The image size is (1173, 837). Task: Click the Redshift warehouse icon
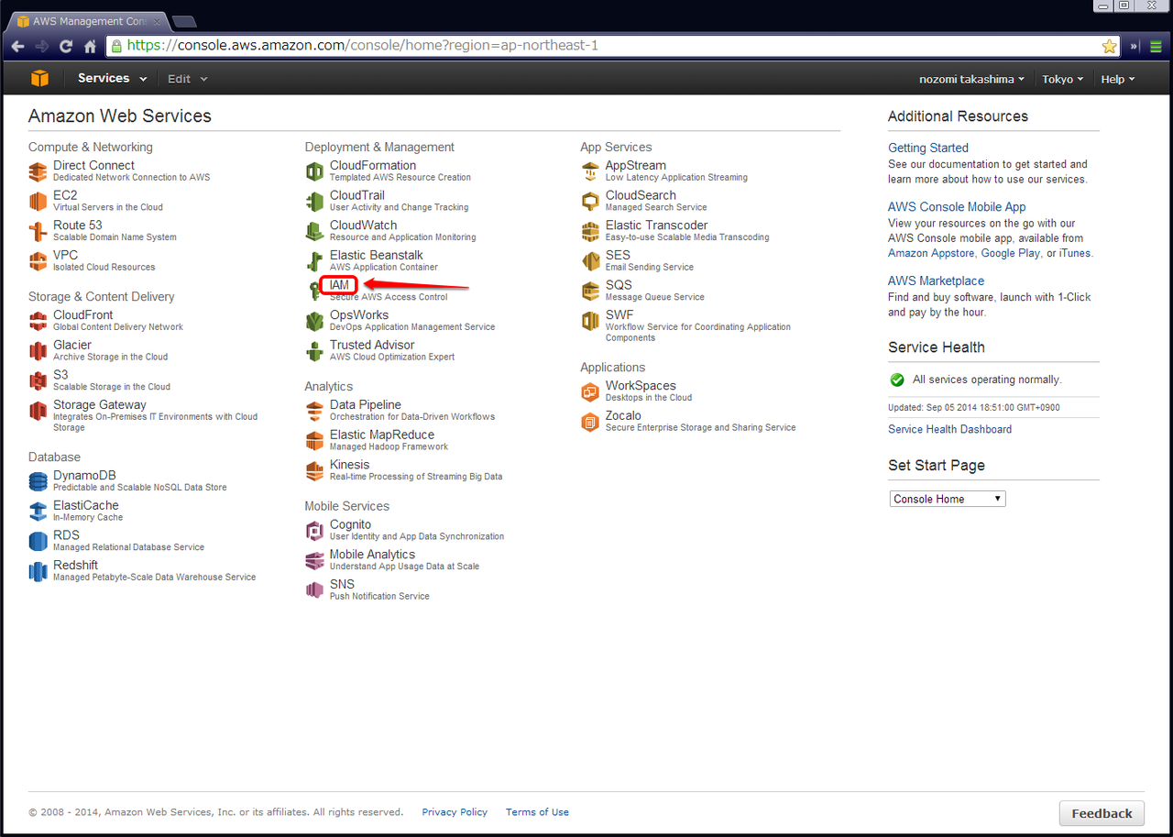(x=38, y=571)
